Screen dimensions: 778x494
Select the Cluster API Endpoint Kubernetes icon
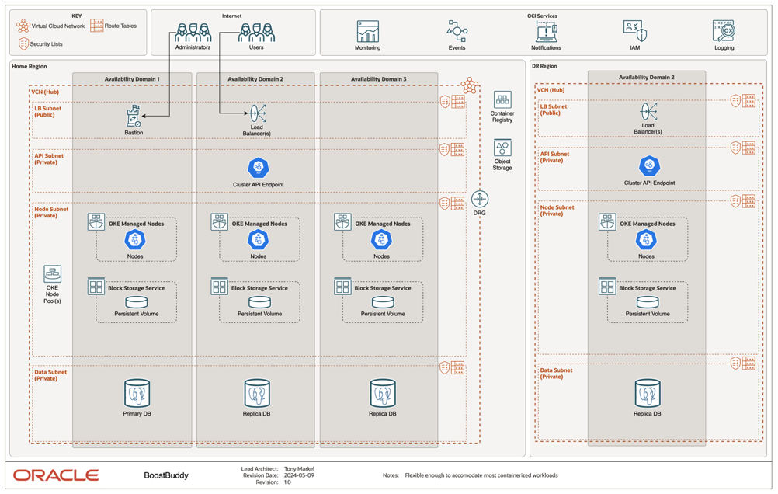(257, 165)
